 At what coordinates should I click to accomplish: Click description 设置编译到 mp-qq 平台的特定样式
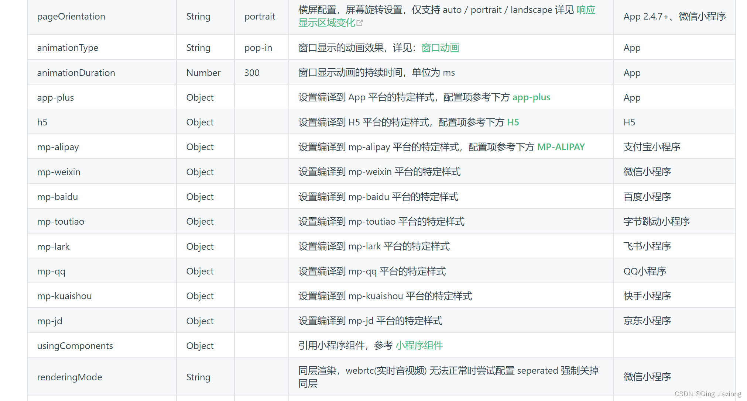click(x=372, y=271)
